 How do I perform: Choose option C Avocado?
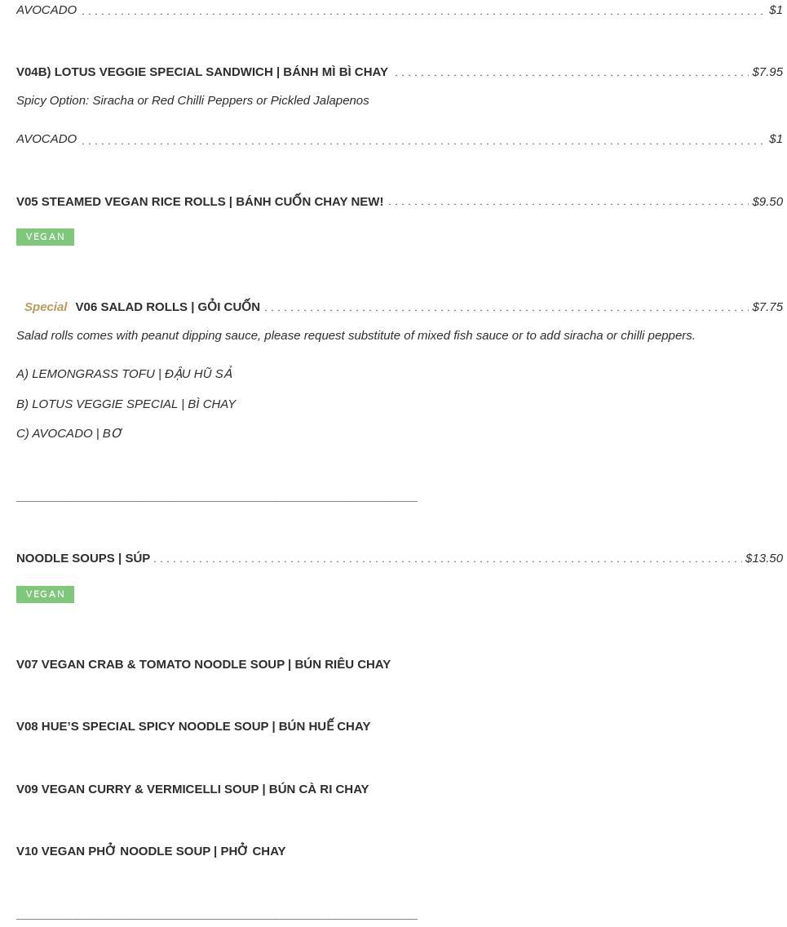point(69,433)
